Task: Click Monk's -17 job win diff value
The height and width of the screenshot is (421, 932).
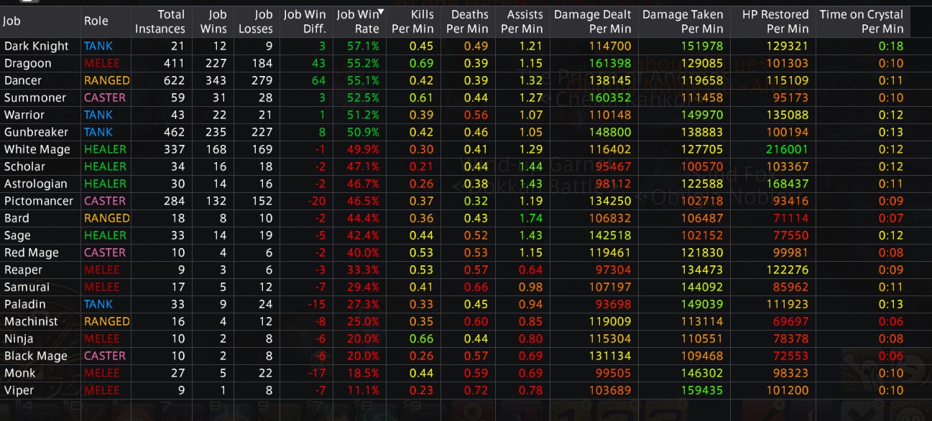Action: point(318,373)
